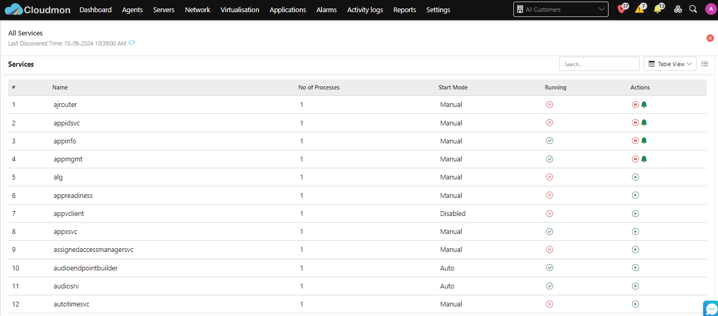Click the list options icon beside Table View
The image size is (718, 316).
(705, 64)
